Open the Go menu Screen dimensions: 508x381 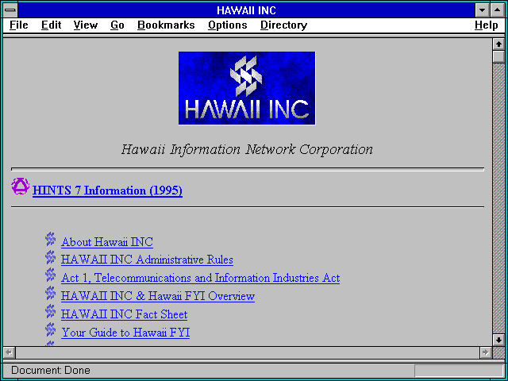tap(117, 25)
